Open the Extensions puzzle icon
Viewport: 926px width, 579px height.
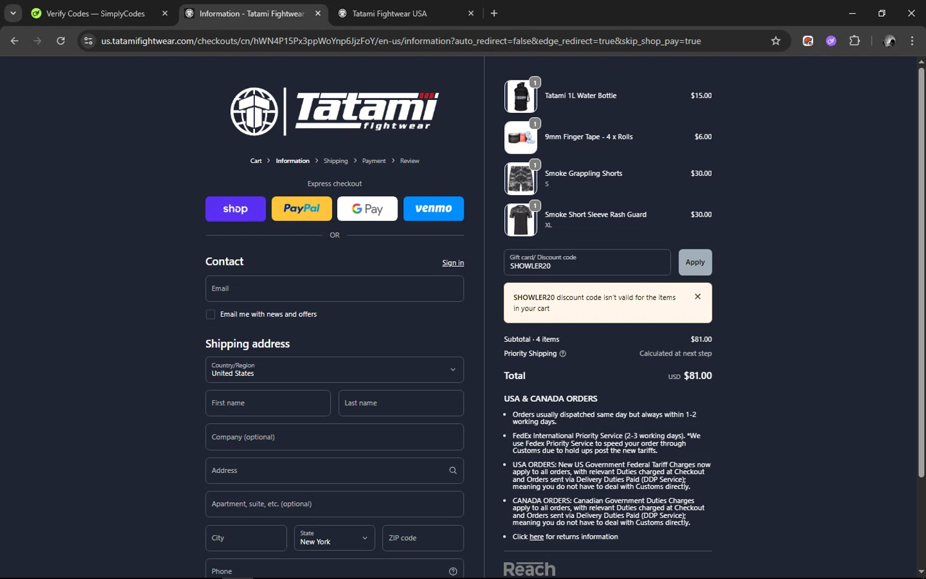tap(854, 41)
